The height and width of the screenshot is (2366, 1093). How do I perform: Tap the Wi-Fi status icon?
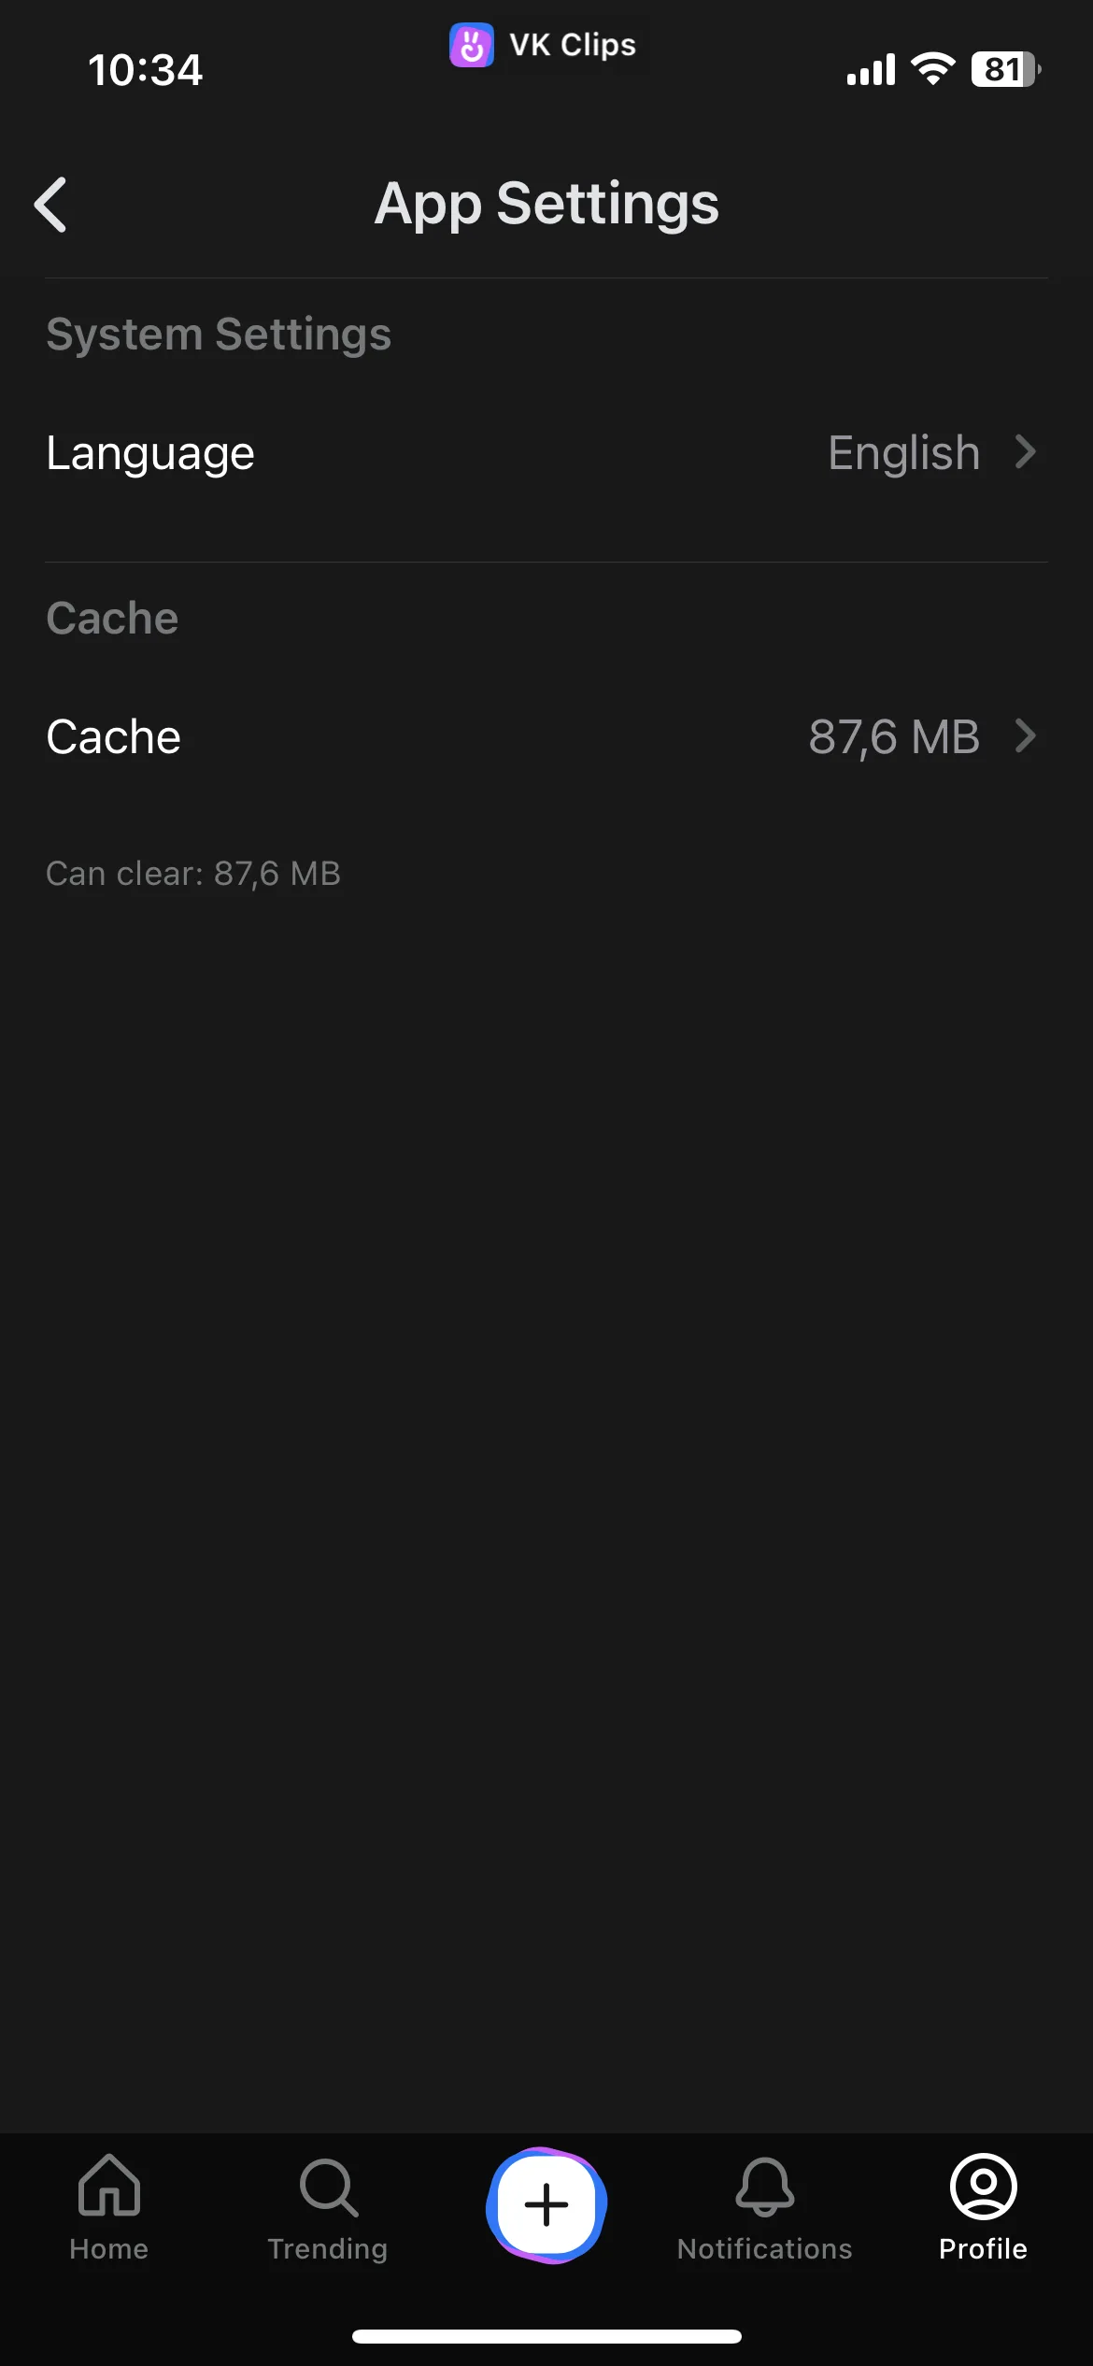tap(932, 69)
